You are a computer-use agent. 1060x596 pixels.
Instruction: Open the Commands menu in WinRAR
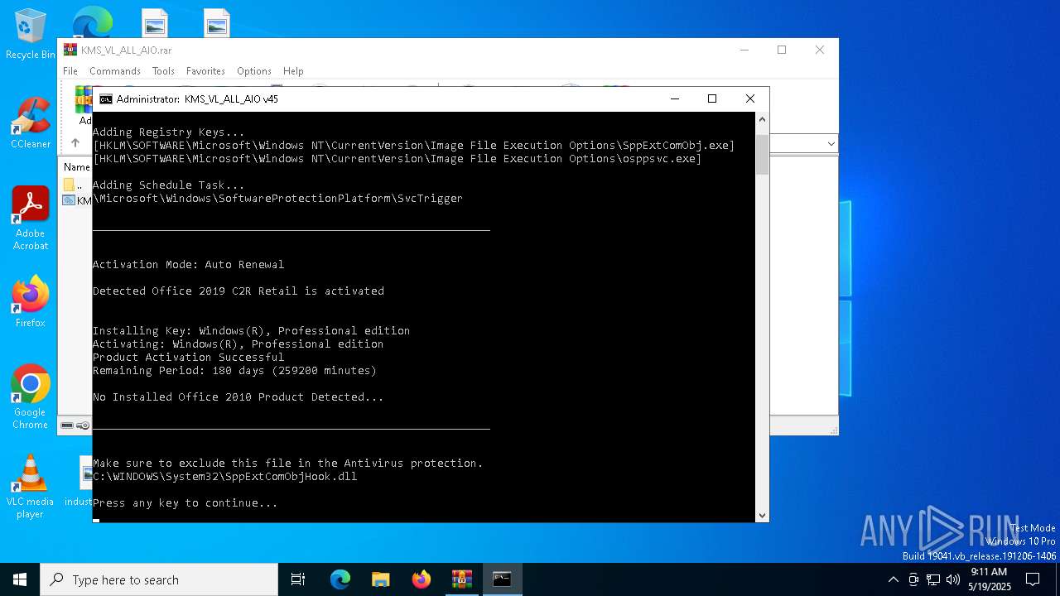point(115,71)
